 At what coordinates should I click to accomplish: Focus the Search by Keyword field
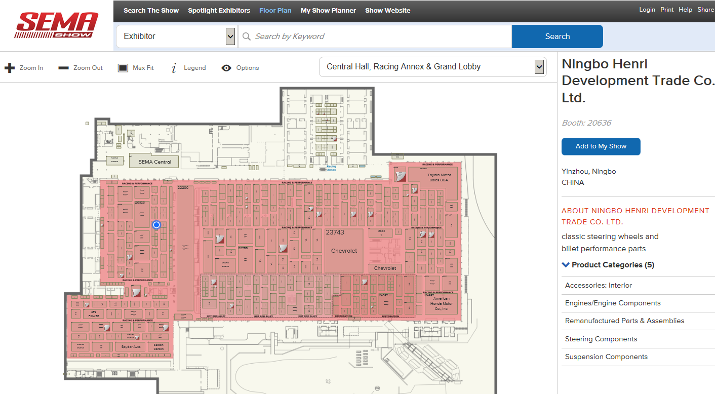click(x=375, y=36)
